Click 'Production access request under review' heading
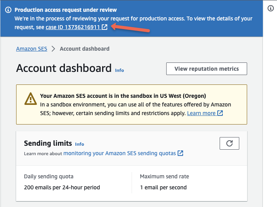The image size is (277, 207). (66, 10)
